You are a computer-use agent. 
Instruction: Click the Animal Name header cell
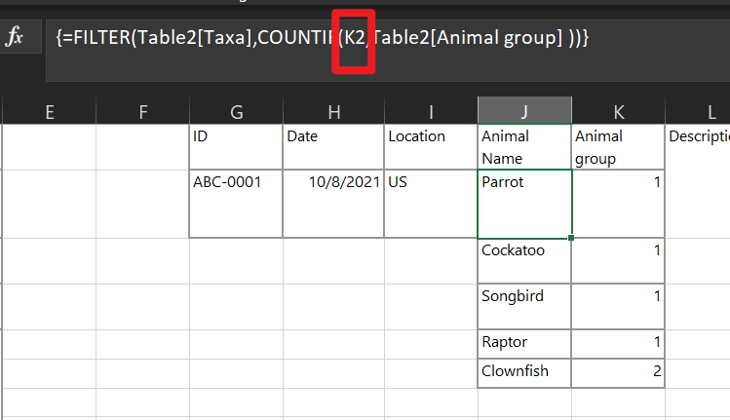click(x=524, y=147)
